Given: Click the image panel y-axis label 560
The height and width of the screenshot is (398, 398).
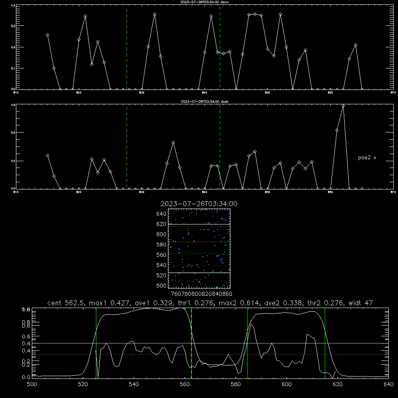Looking at the screenshot, I should 162,255.
